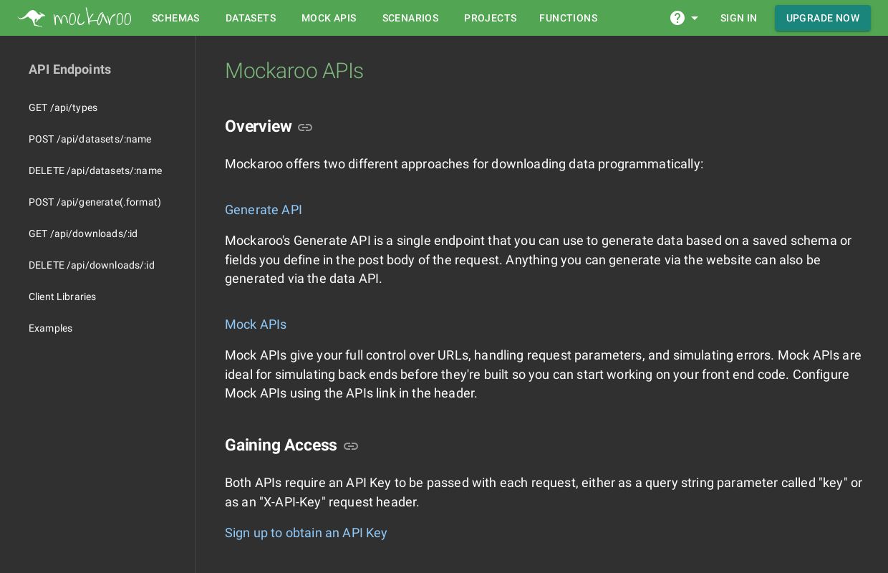Open Mock APIs in the header
The height and width of the screenshot is (573, 888).
pos(329,18)
